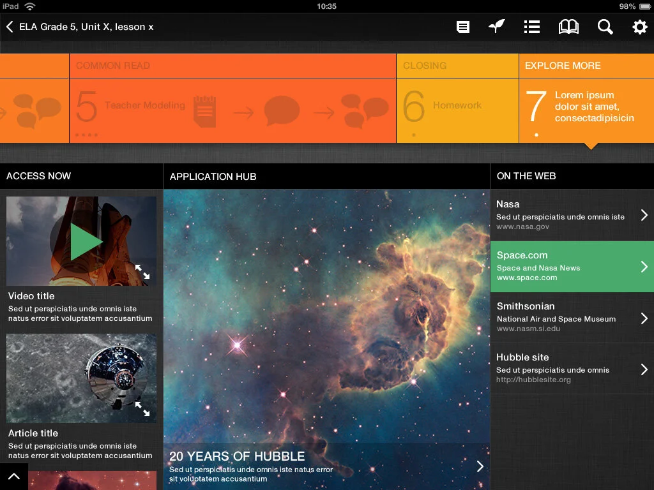Open step 6 Homework
This screenshot has width=654, height=490.
tap(457, 111)
